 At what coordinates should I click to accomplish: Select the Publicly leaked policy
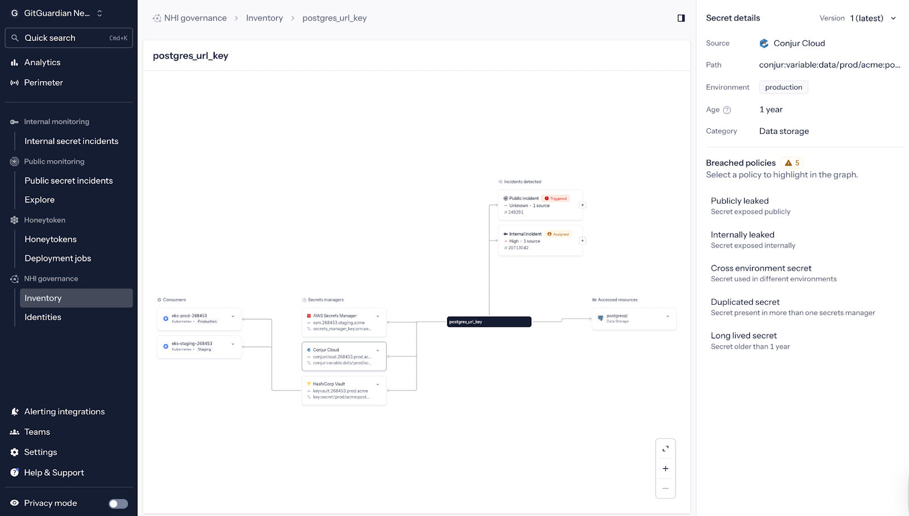pos(739,201)
